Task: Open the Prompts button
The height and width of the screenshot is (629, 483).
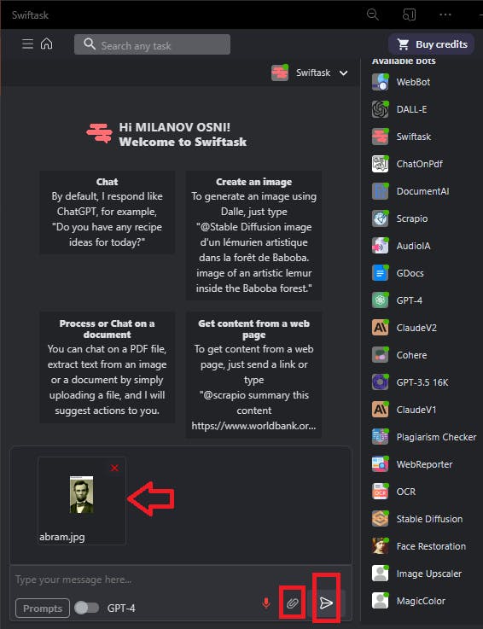Action: pos(43,609)
